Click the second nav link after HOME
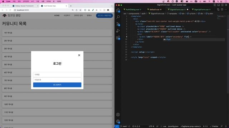The image size is (229, 128). [67, 16]
